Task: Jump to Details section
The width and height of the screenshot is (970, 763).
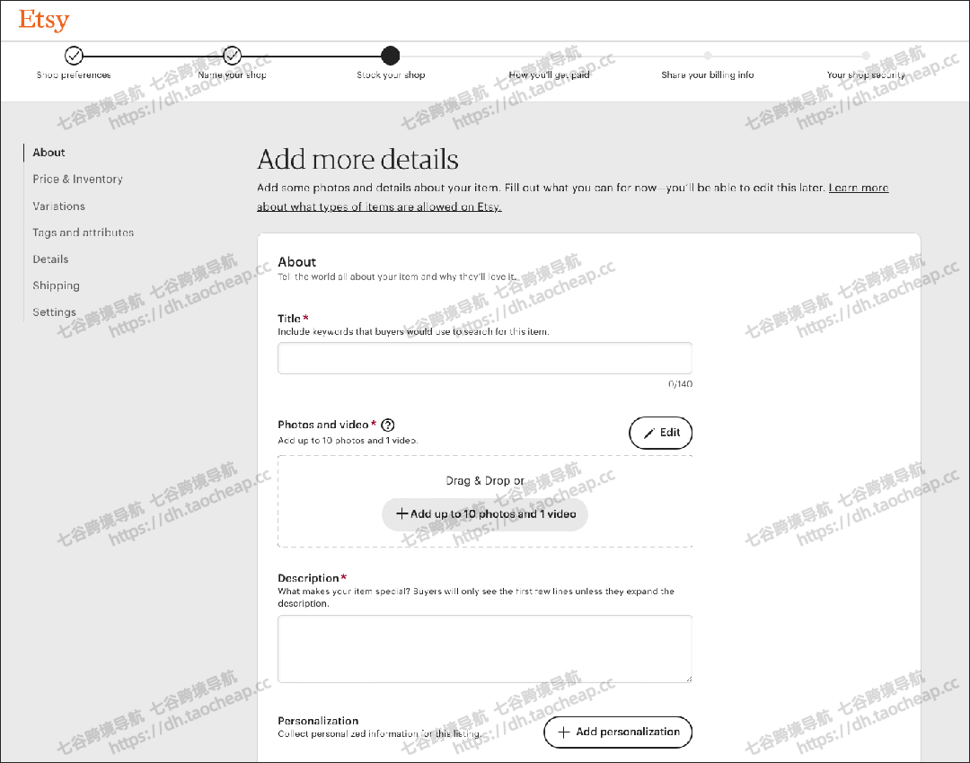Action: point(50,259)
